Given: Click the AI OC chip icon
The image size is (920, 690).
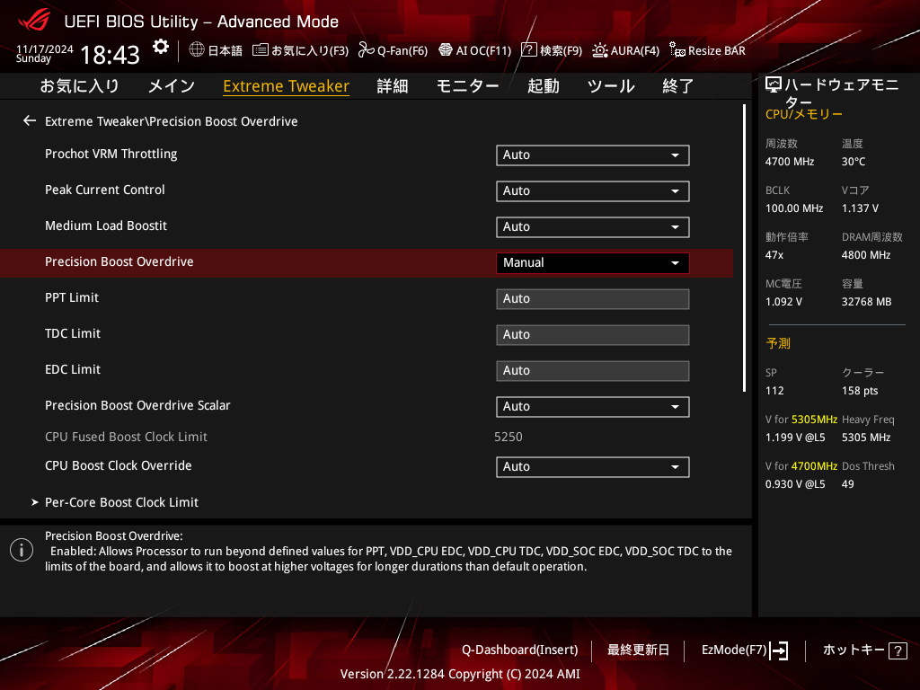Looking at the screenshot, I should pos(446,50).
